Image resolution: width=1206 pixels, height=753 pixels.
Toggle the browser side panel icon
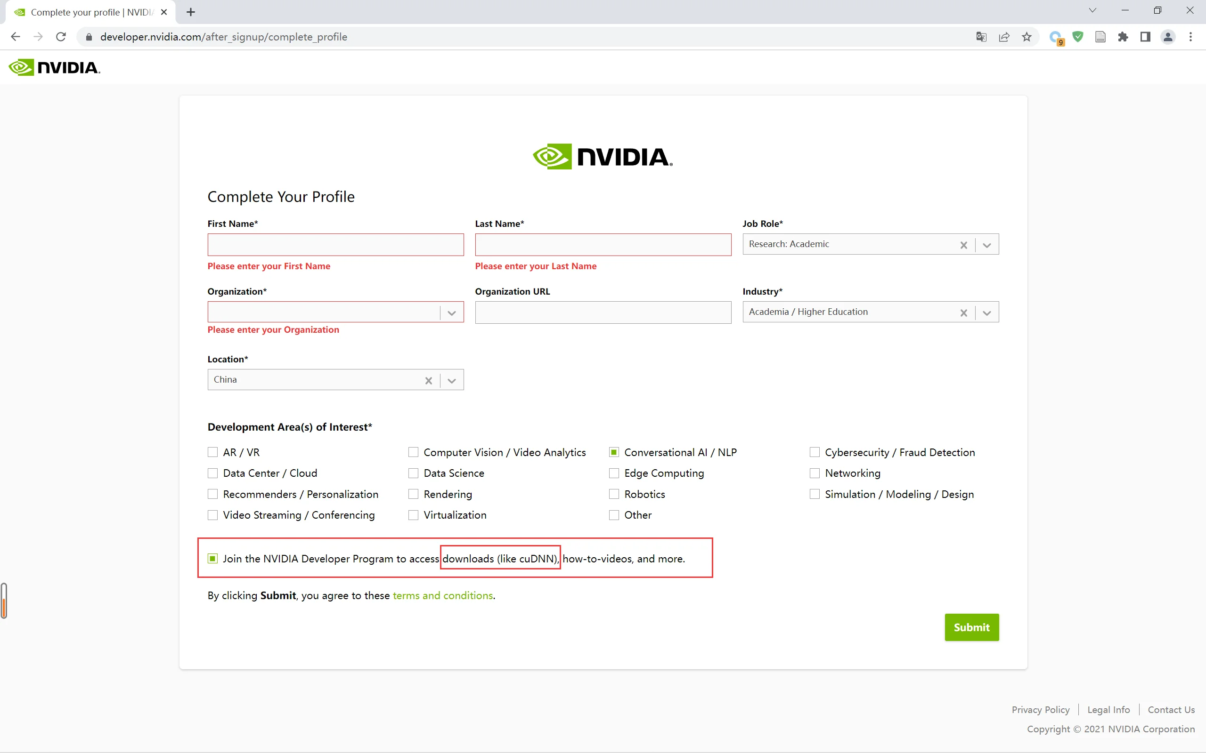click(x=1145, y=37)
